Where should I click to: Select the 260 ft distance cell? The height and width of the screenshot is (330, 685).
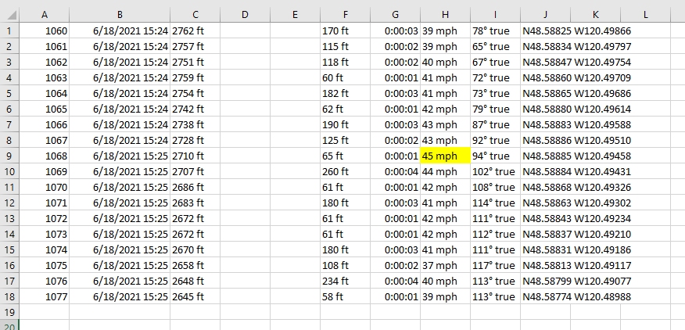(345, 171)
